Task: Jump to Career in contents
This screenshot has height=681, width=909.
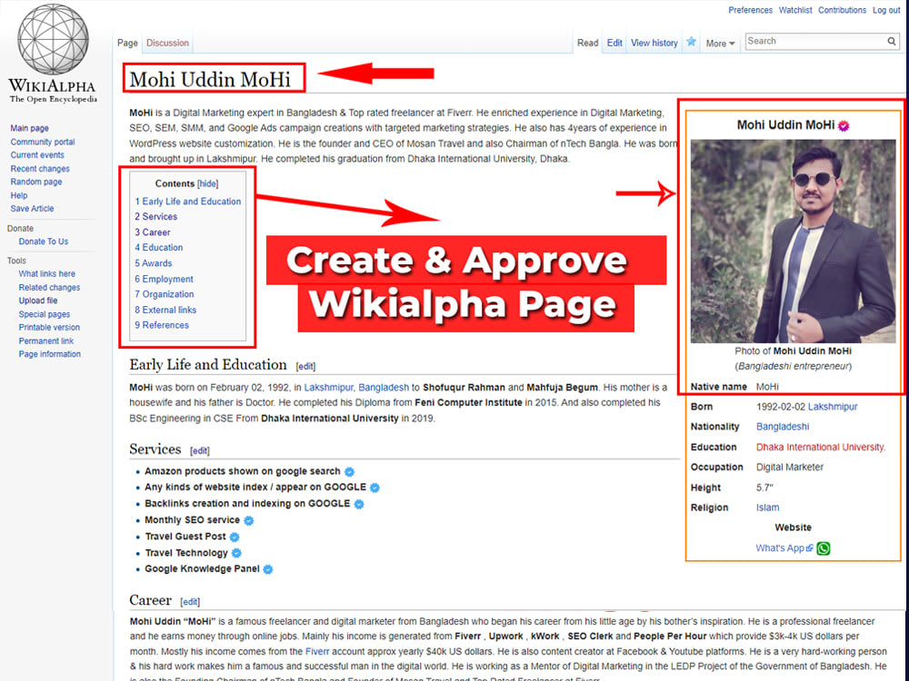Action: 153,232
